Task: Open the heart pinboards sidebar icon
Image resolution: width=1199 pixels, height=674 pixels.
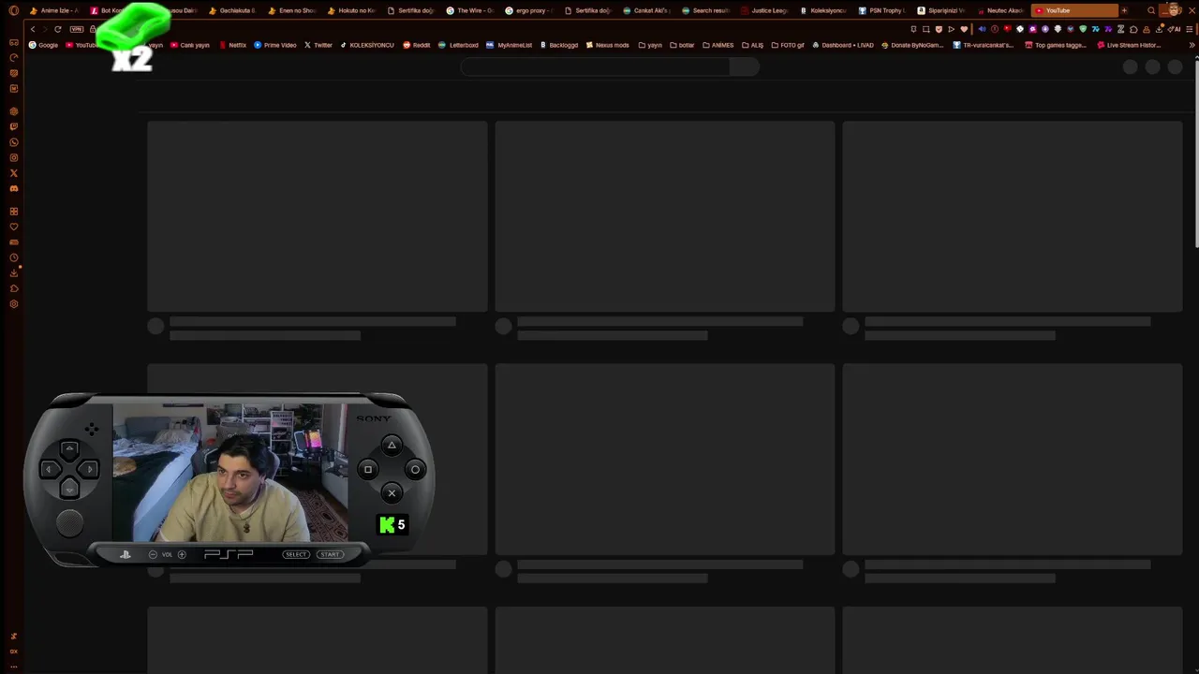Action: 13,227
